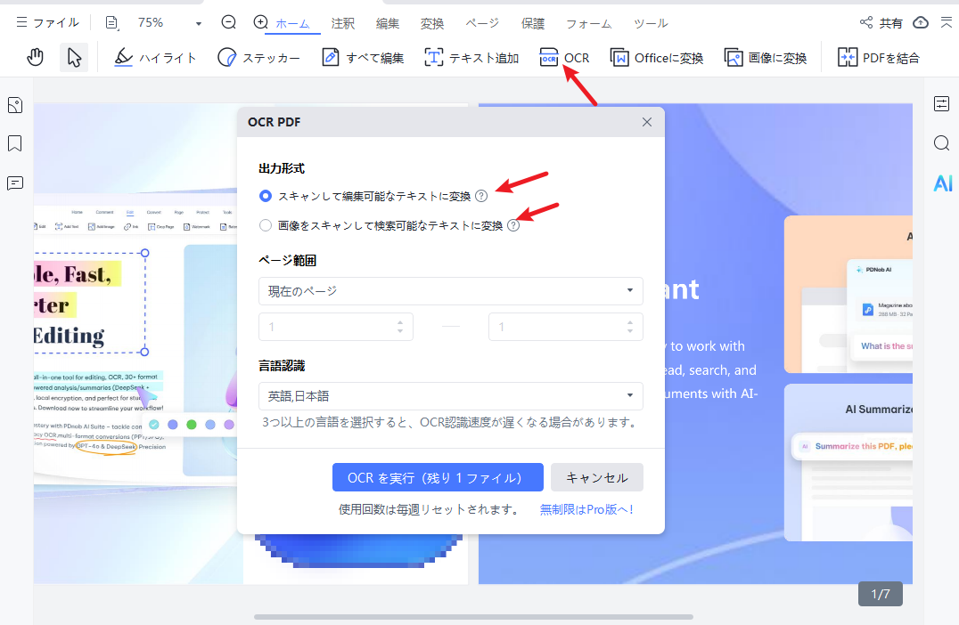This screenshot has height=625, width=959.
Task: Select 画像をスキャンして検索可能なテキストに変換 radio option
Action: tap(266, 225)
